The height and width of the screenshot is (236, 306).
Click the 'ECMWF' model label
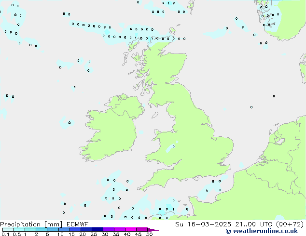(x=78, y=224)
